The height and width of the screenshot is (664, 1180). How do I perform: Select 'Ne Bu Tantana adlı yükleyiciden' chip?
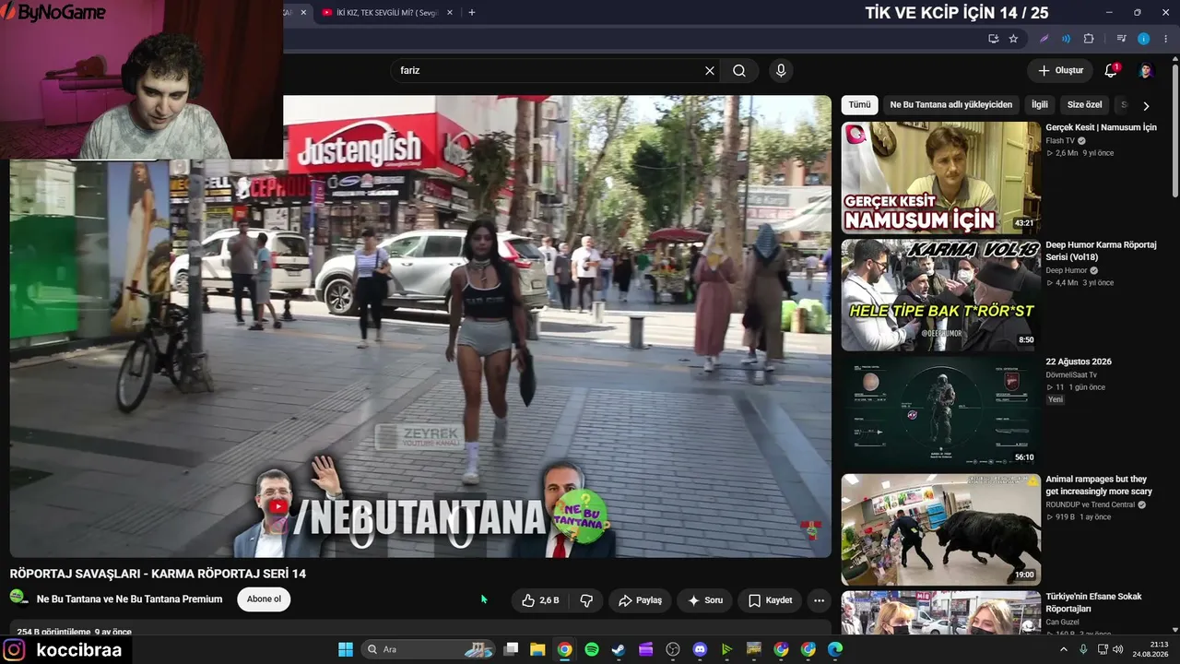[951, 105]
